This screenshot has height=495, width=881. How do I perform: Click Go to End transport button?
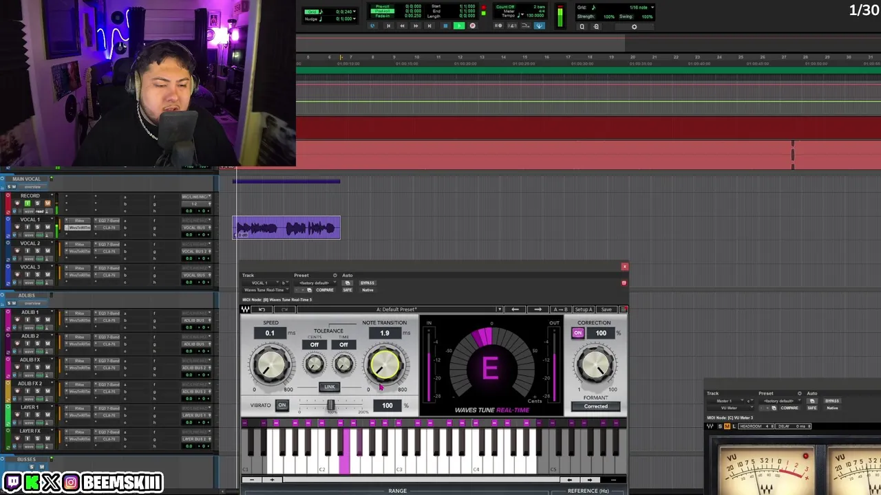pyautogui.click(x=429, y=26)
